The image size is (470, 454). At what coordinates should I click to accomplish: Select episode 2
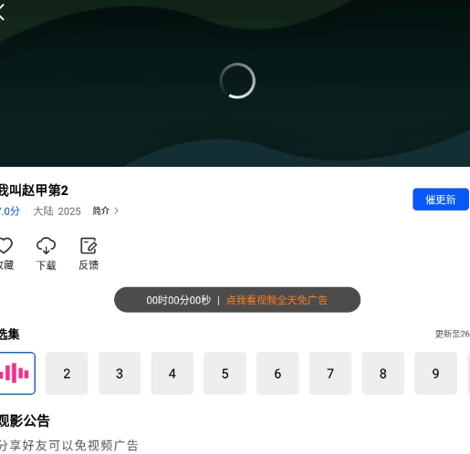pos(67,373)
